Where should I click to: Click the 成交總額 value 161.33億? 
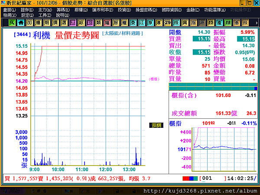pos(226,114)
